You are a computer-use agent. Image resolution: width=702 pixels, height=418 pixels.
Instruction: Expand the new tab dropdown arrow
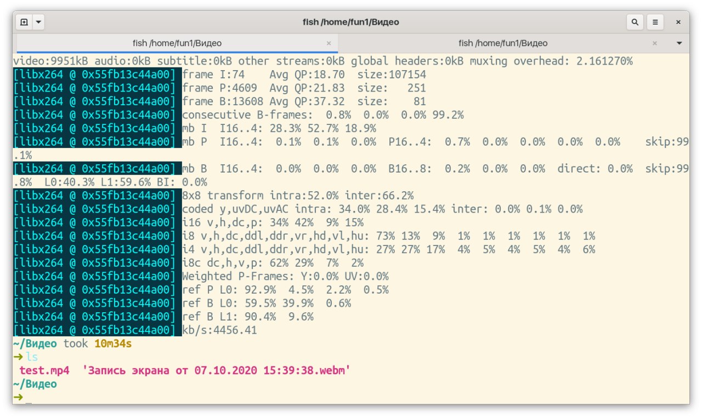pyautogui.click(x=38, y=22)
